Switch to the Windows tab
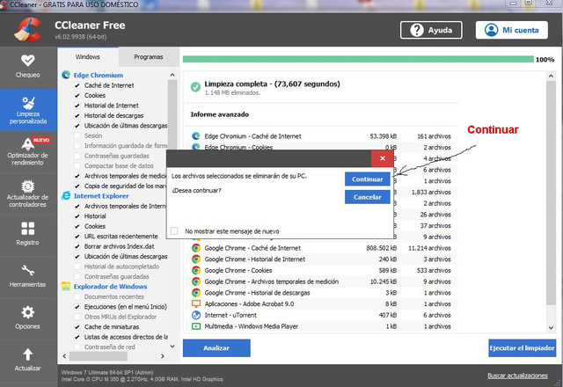The image size is (563, 387). tap(88, 56)
